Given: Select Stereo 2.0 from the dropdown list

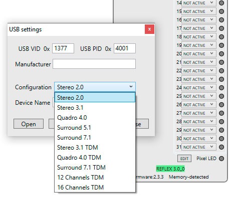Looking at the screenshot, I should pyautogui.click(x=95, y=97).
